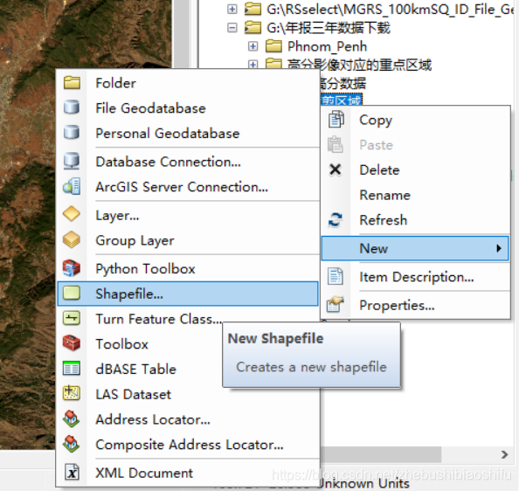Click the dBASE Table grid icon
This screenshot has height=491, width=519.
tap(72, 369)
